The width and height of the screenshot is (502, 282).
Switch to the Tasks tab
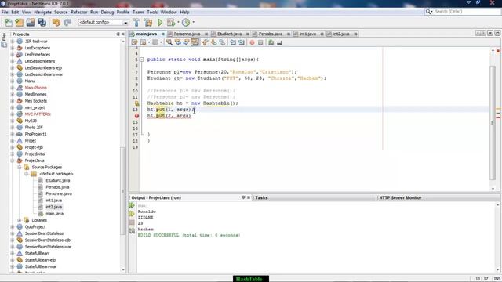261,198
